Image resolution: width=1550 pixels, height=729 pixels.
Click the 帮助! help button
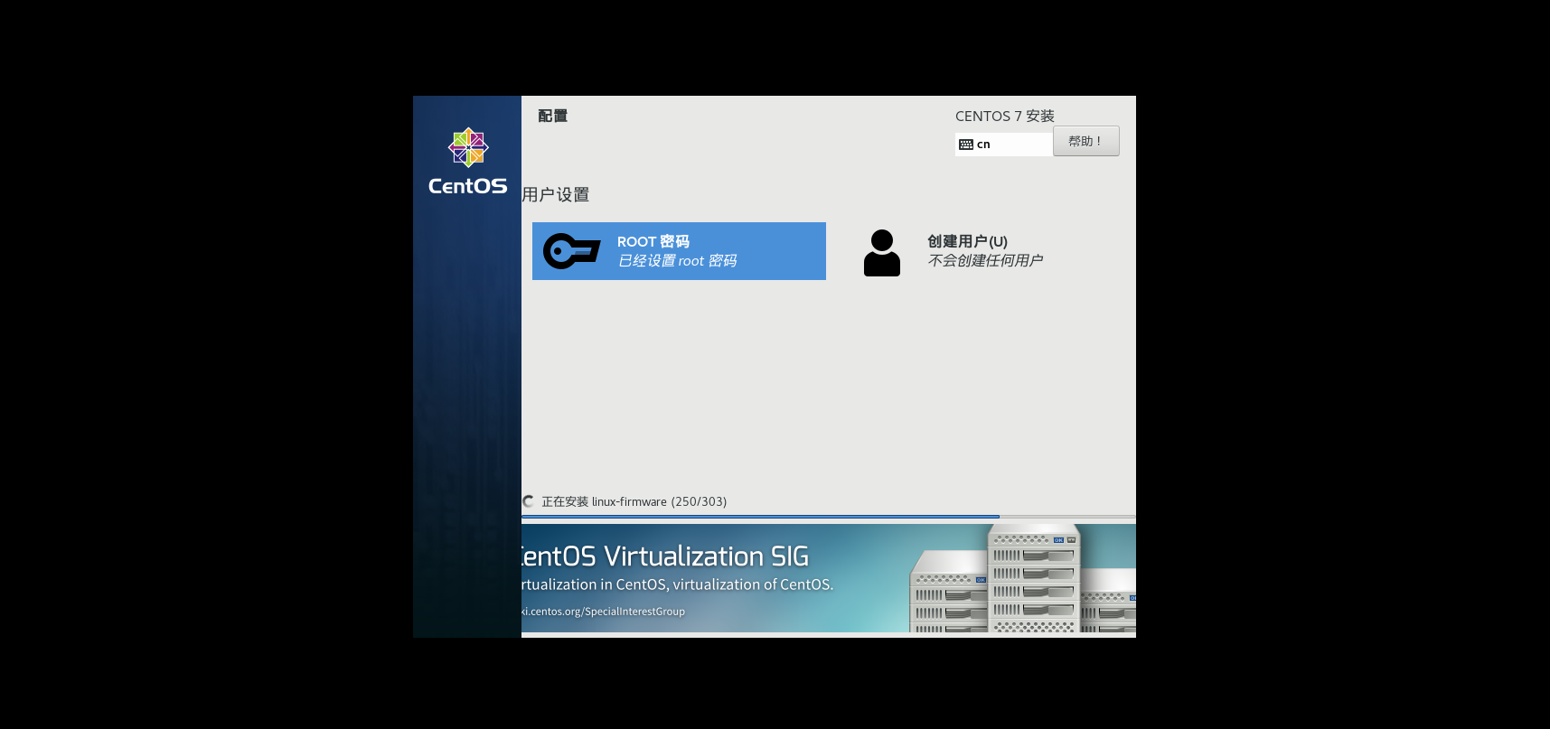tap(1085, 141)
